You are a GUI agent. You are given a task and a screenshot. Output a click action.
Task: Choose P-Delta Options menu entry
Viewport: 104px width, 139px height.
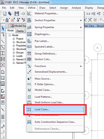(55, 84)
